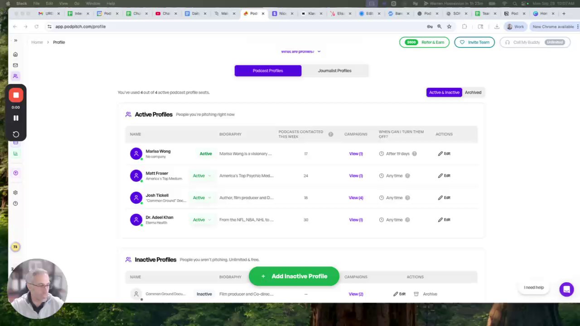Open the settings gear in sidebar
Image resolution: width=580 pixels, height=326 pixels.
15,192
